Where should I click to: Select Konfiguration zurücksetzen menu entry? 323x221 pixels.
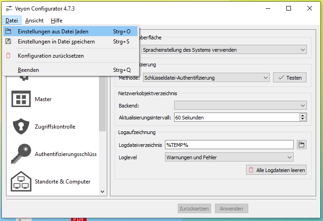tap(71, 55)
